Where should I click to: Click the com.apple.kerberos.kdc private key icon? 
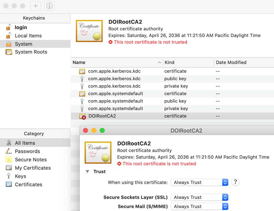click(x=82, y=86)
